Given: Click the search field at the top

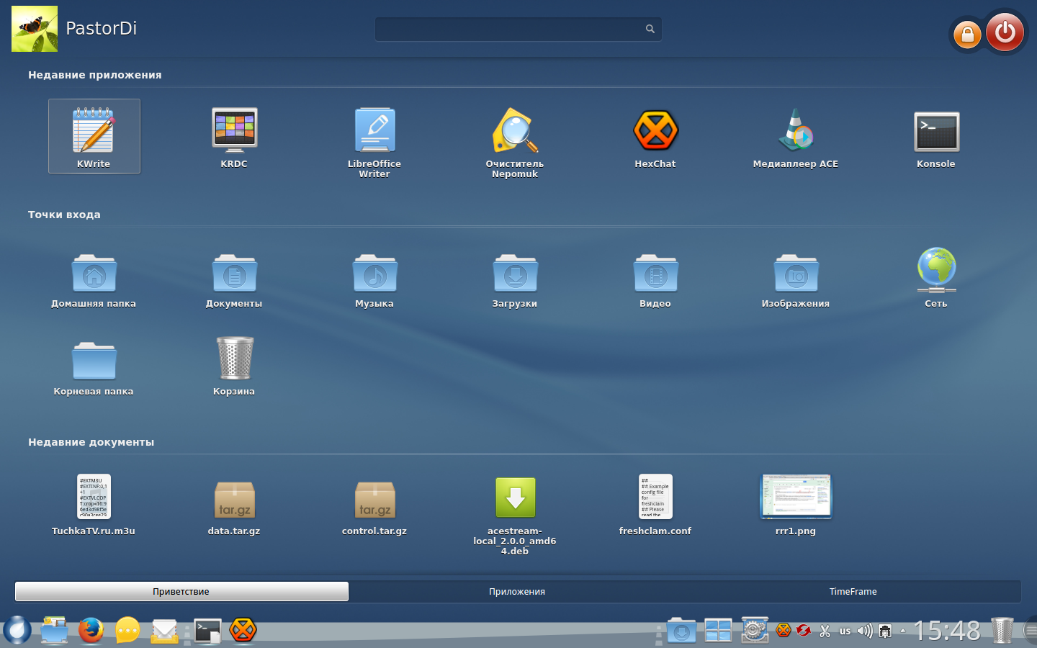Looking at the screenshot, I should (x=518, y=29).
